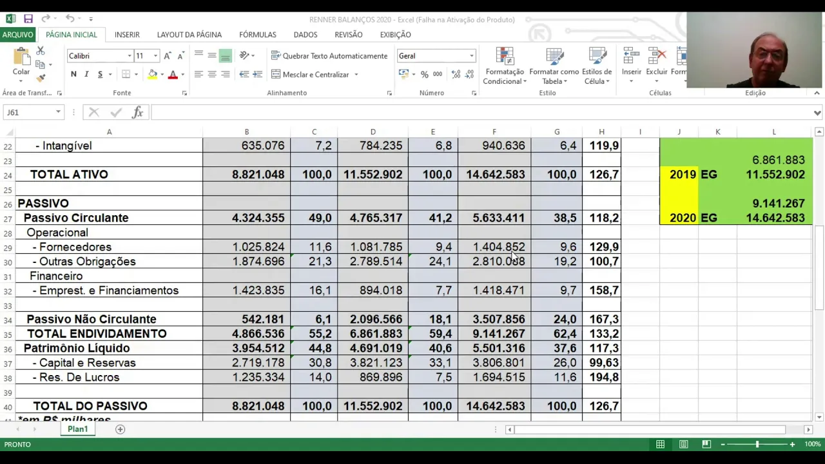Add a new sheet with plus button
Viewport: 825px width, 464px height.
[x=120, y=429]
